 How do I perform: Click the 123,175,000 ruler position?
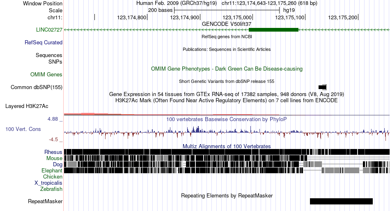point(237,17)
